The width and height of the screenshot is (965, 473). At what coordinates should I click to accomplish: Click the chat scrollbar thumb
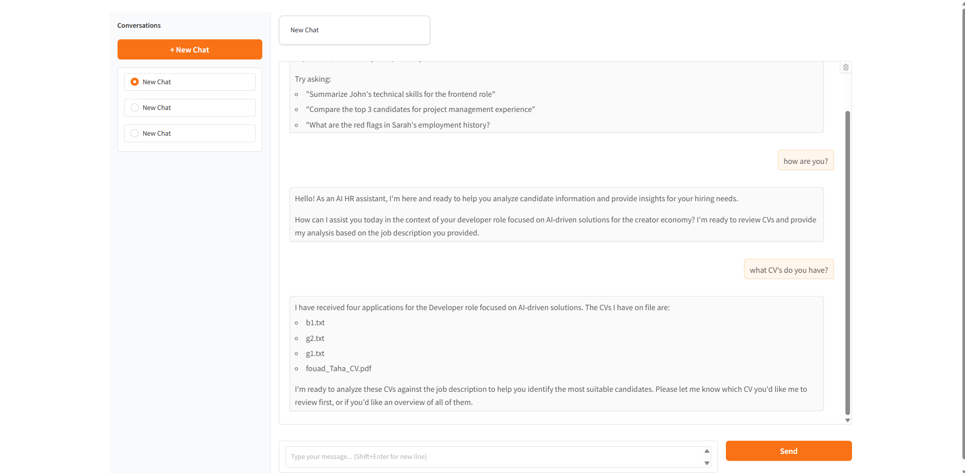tap(847, 262)
